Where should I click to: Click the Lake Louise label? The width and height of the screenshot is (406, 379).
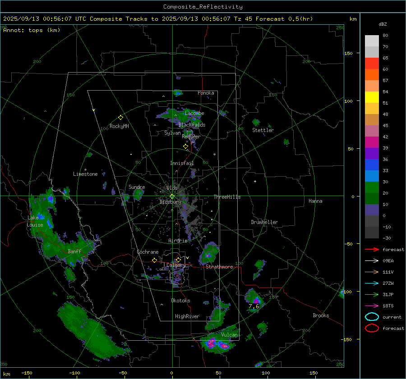click(35, 221)
